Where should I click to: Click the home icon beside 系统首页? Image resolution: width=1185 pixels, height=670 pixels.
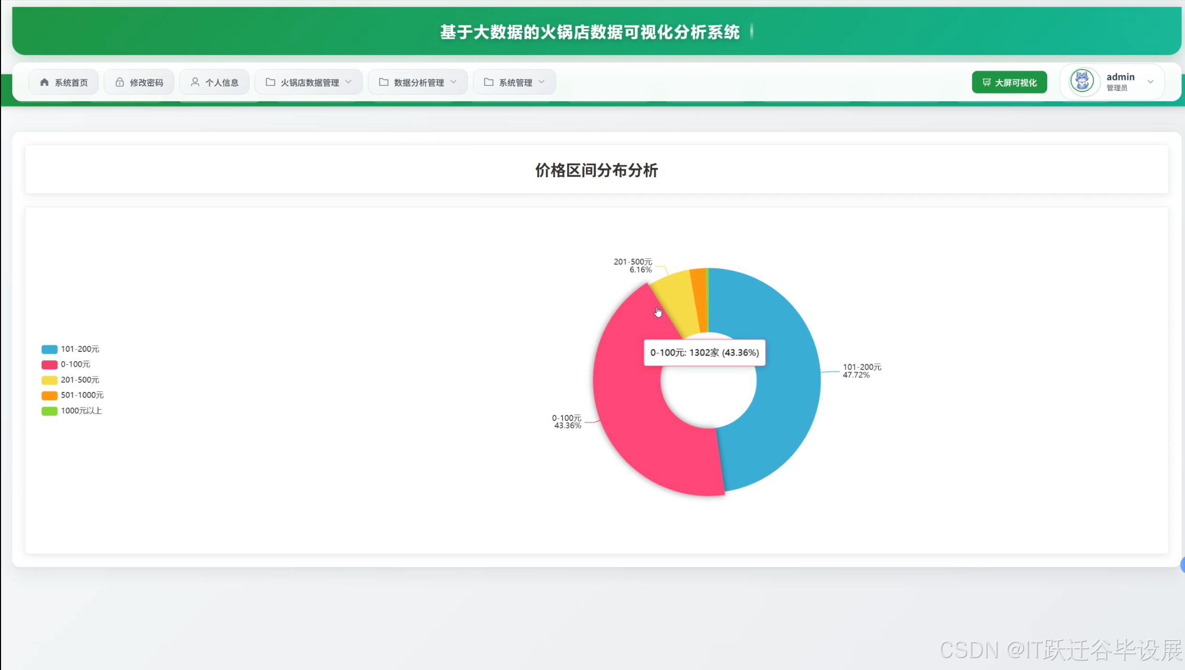click(44, 82)
